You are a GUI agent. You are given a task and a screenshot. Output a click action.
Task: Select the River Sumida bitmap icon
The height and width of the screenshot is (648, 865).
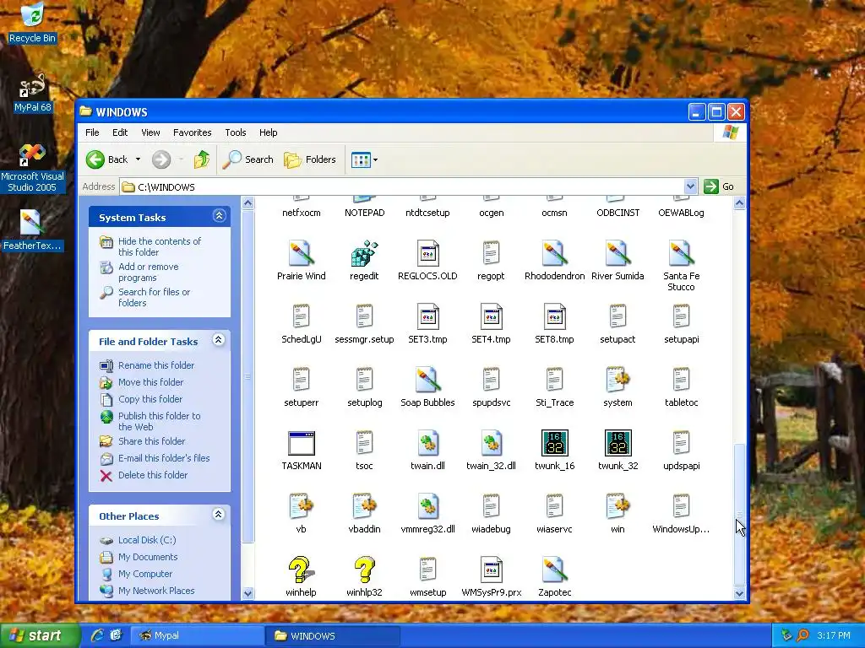point(617,253)
